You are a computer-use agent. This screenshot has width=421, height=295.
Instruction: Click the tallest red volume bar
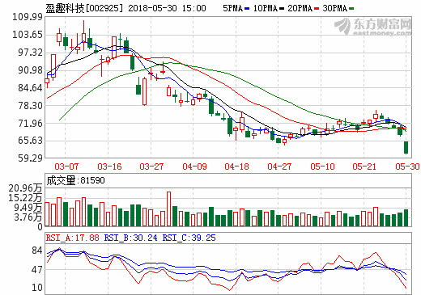169,209
